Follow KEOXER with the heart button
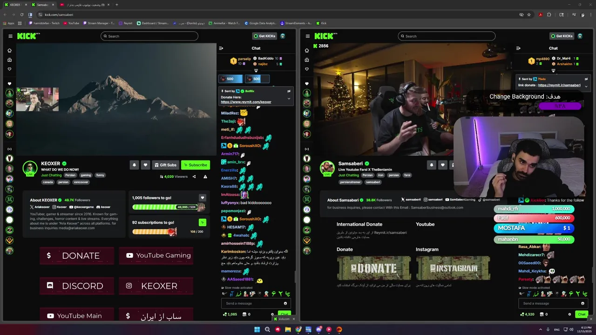The width and height of the screenshot is (596, 335). pyautogui.click(x=145, y=165)
